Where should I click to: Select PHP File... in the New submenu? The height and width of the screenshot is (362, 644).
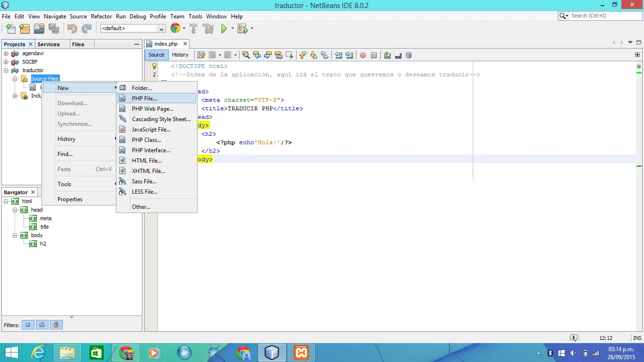coord(144,99)
